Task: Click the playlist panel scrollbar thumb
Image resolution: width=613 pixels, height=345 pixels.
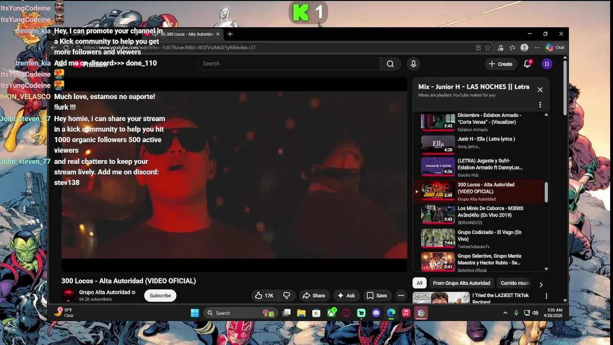Action: (x=546, y=193)
